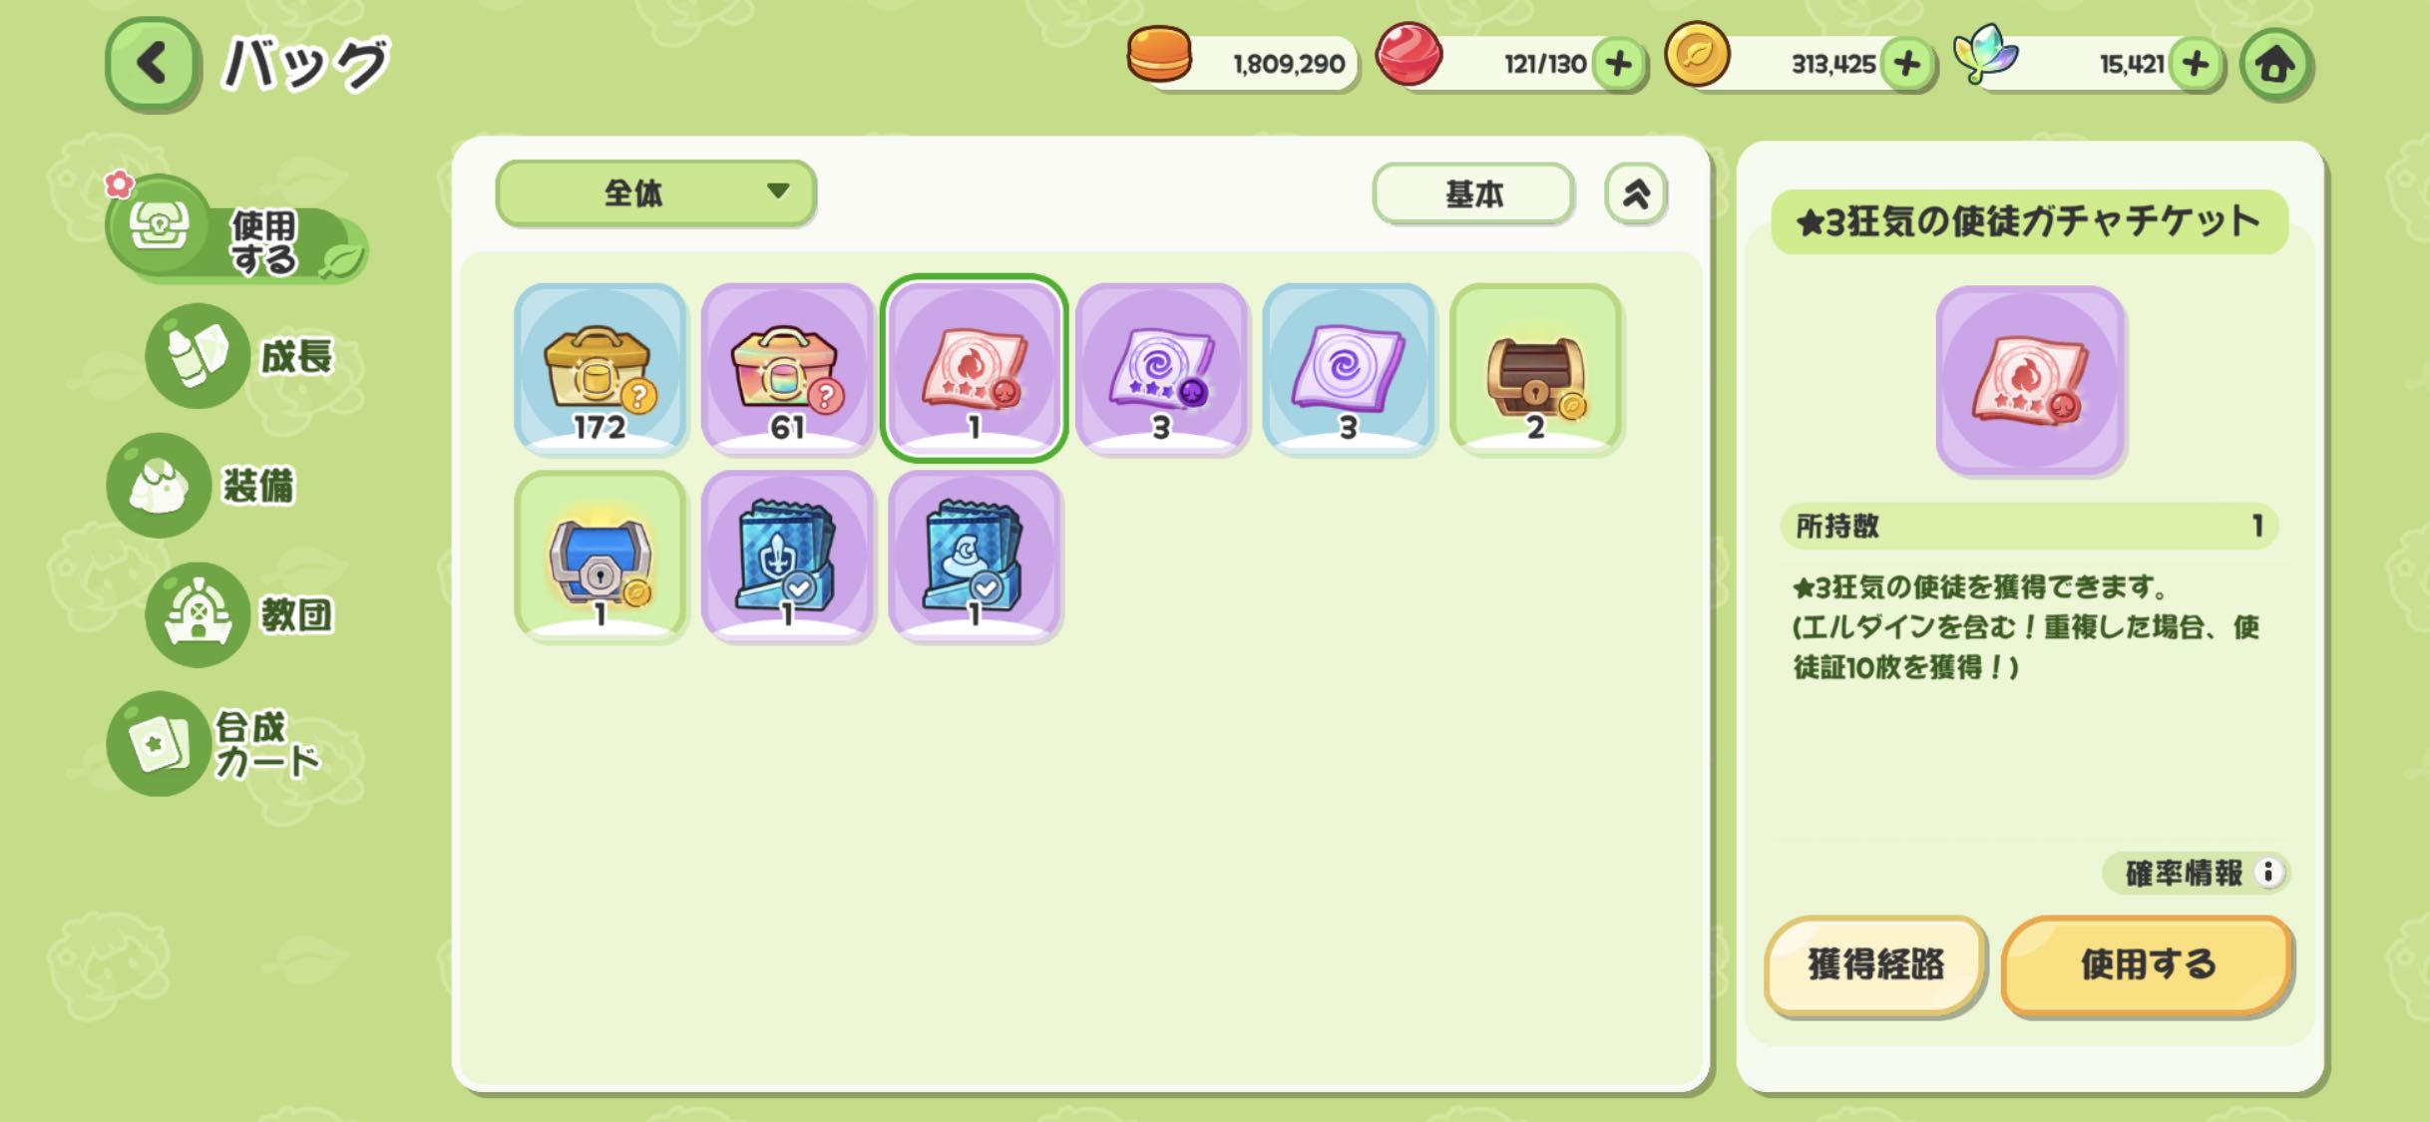Select the blue locked chest item
This screenshot has height=1122, width=2430.
coord(600,556)
